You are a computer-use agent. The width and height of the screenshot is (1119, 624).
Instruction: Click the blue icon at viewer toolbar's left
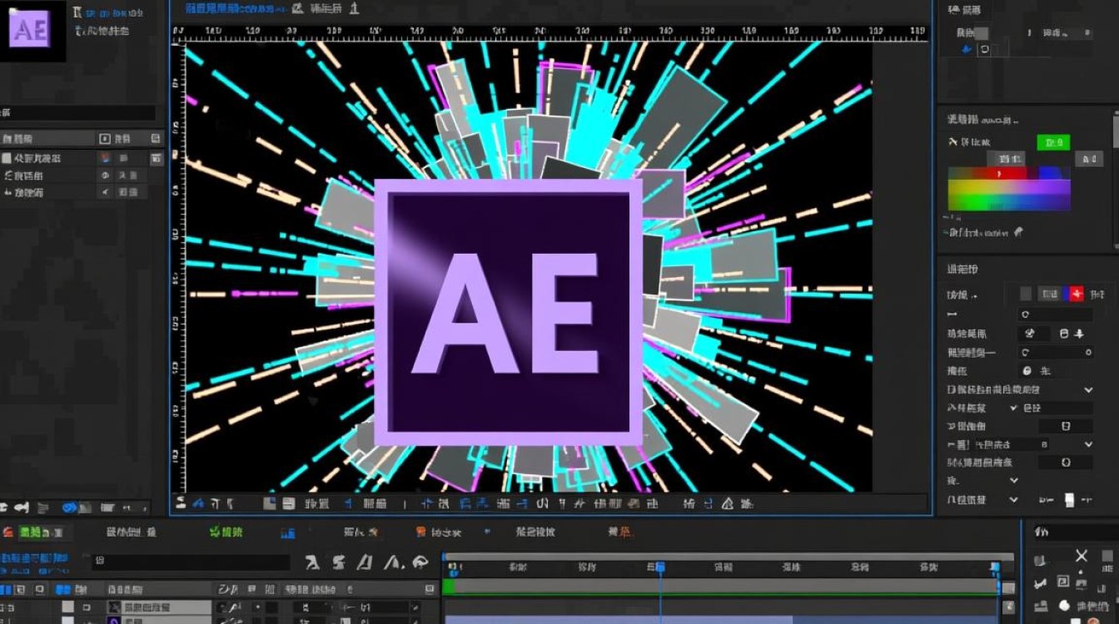pos(197,503)
